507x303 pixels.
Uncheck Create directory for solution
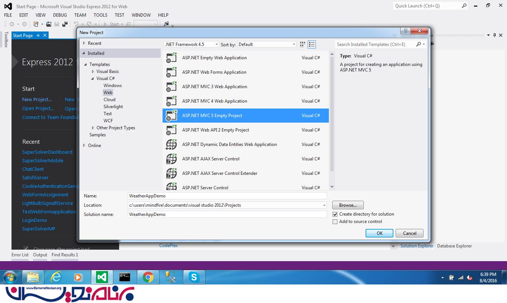335,214
